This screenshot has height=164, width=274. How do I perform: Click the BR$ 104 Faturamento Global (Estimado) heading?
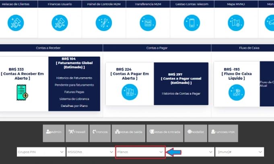click(x=74, y=63)
